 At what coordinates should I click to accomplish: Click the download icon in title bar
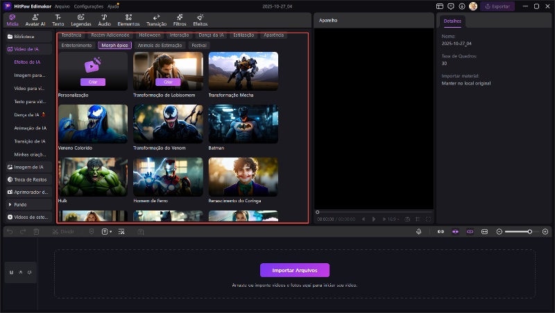(462, 6)
